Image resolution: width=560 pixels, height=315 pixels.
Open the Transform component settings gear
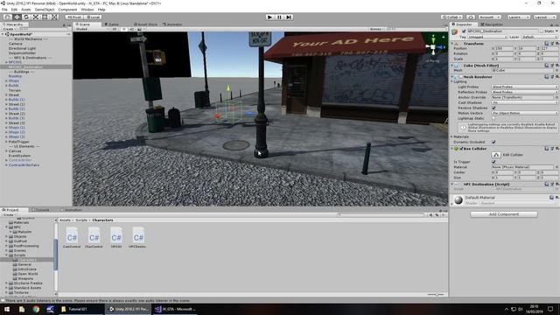click(x=556, y=44)
